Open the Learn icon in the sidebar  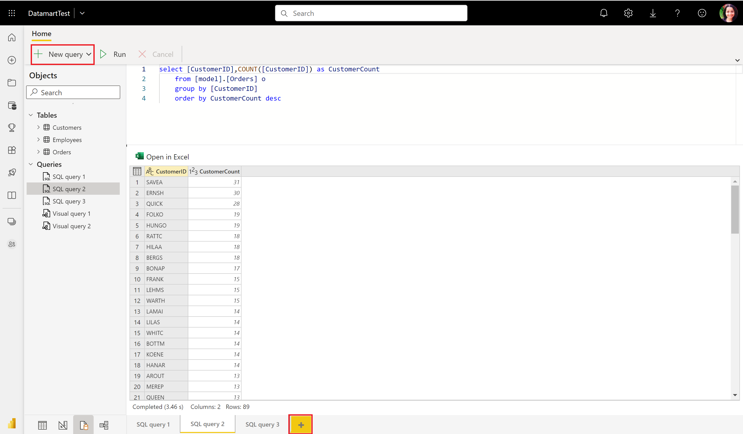click(12, 196)
